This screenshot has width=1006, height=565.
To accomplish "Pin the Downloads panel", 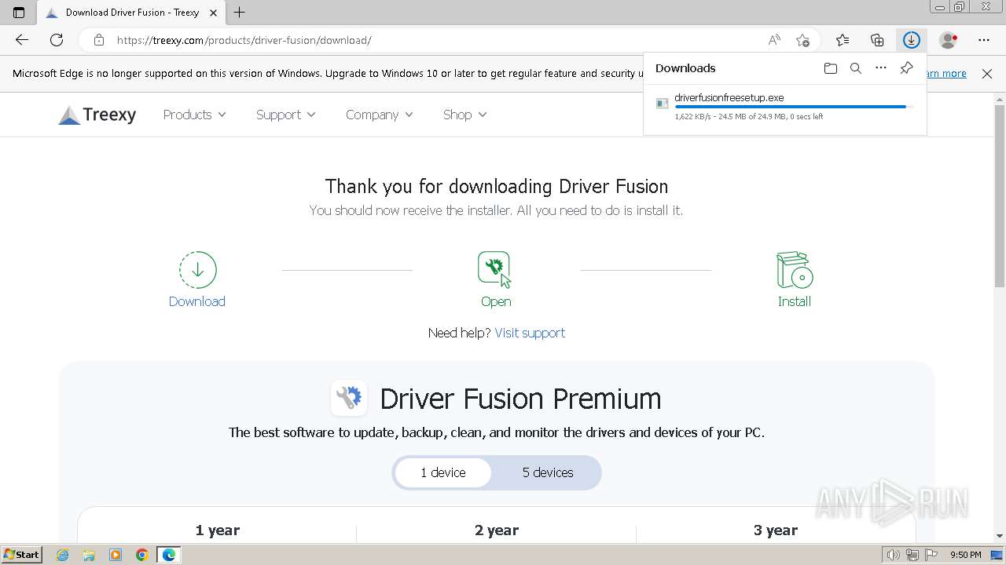I will click(x=906, y=68).
